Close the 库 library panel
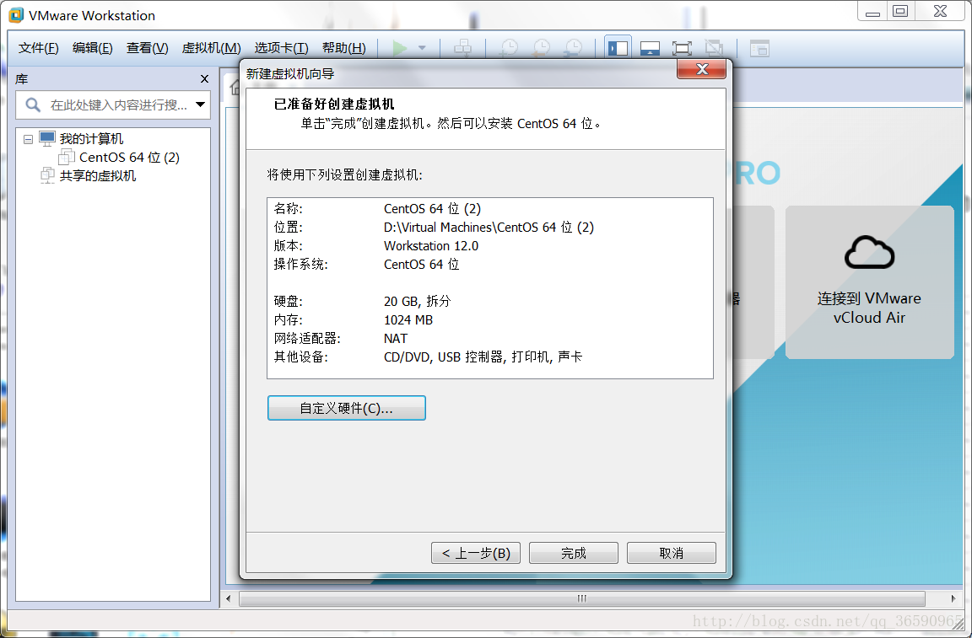 204,78
